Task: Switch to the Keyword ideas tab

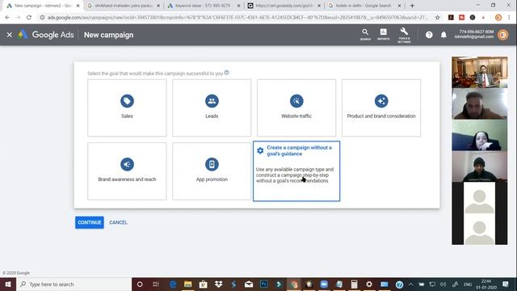Action: point(204,6)
